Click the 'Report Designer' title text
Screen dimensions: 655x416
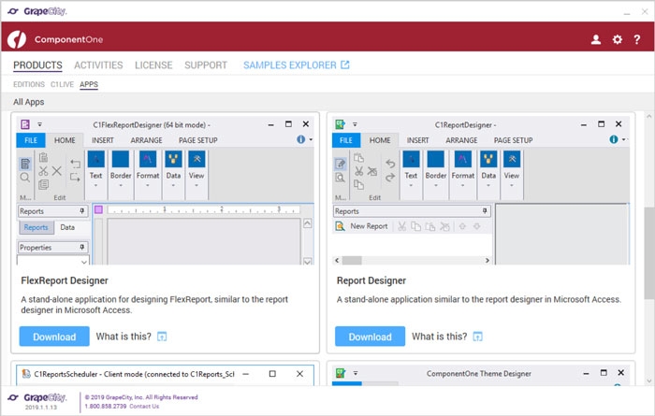coord(371,280)
